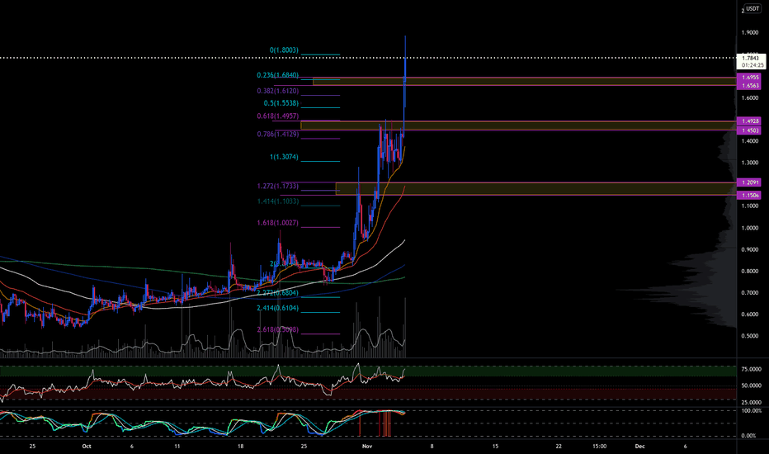Viewport: 769px width, 454px height.
Task: Click the 1.0000 price axis label
Action: (750, 228)
